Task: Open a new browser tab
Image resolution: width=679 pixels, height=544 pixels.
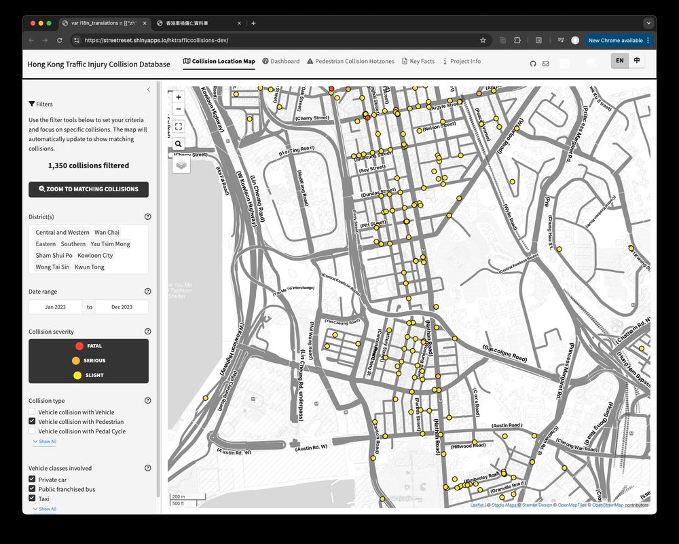Action: (x=253, y=23)
